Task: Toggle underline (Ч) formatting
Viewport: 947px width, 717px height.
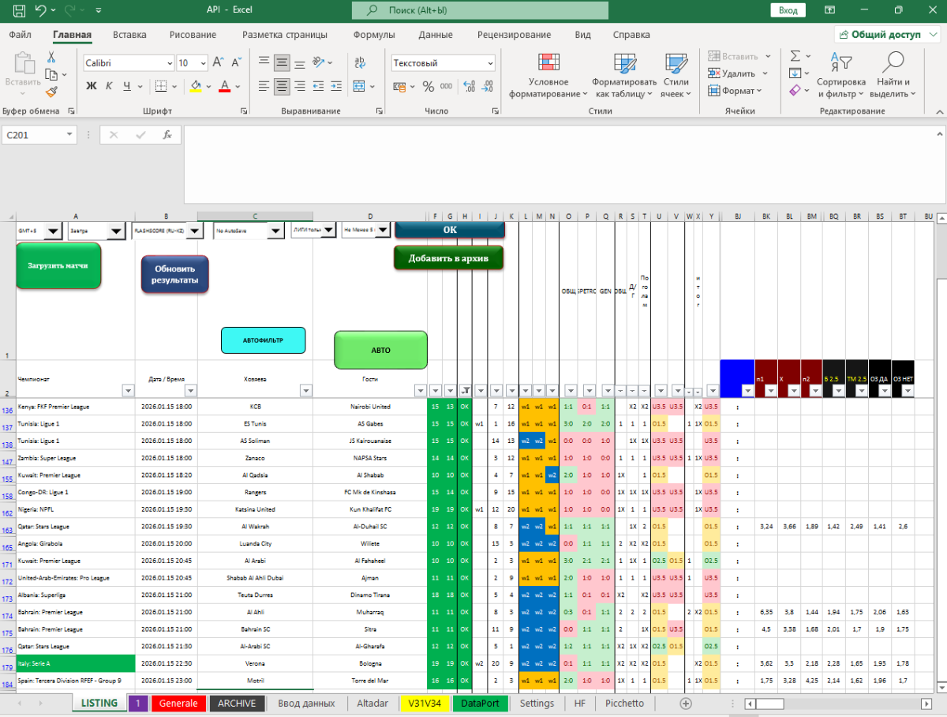Action: pos(126,86)
